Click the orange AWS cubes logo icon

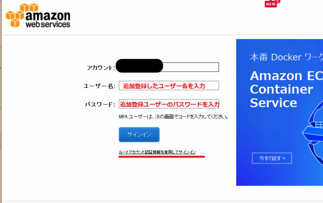[x=15, y=16]
